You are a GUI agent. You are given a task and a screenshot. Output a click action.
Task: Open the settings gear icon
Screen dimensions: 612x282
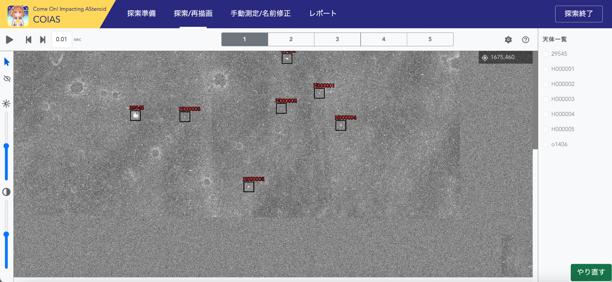coord(508,39)
